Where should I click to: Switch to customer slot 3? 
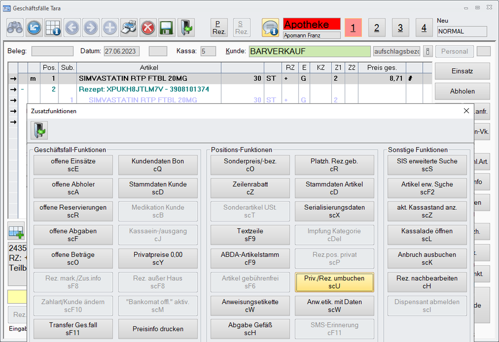pos(400,28)
